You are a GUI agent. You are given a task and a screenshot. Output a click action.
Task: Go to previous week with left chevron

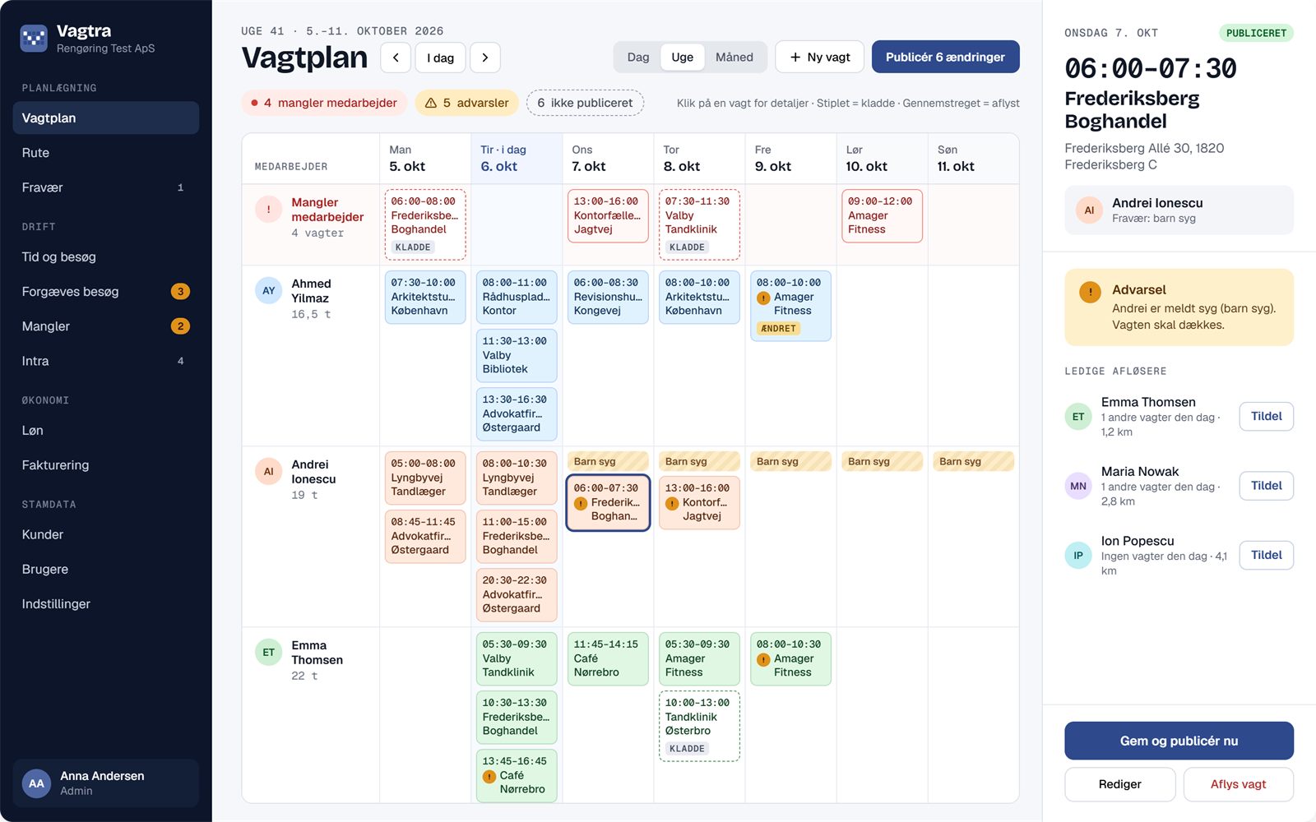point(396,58)
